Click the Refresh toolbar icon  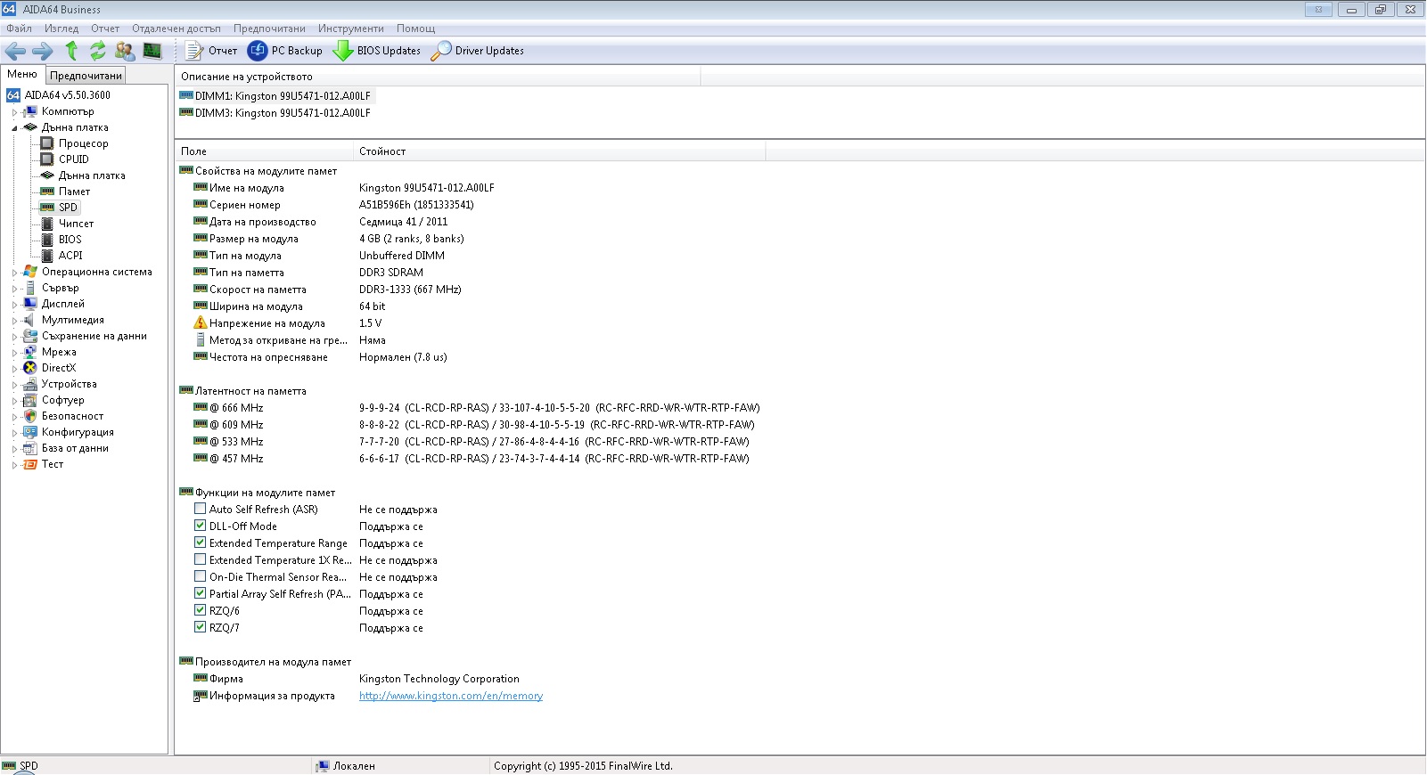click(x=98, y=51)
